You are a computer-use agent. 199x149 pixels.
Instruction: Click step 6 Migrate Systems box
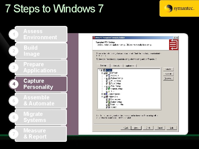pyautogui.click(x=41, y=117)
